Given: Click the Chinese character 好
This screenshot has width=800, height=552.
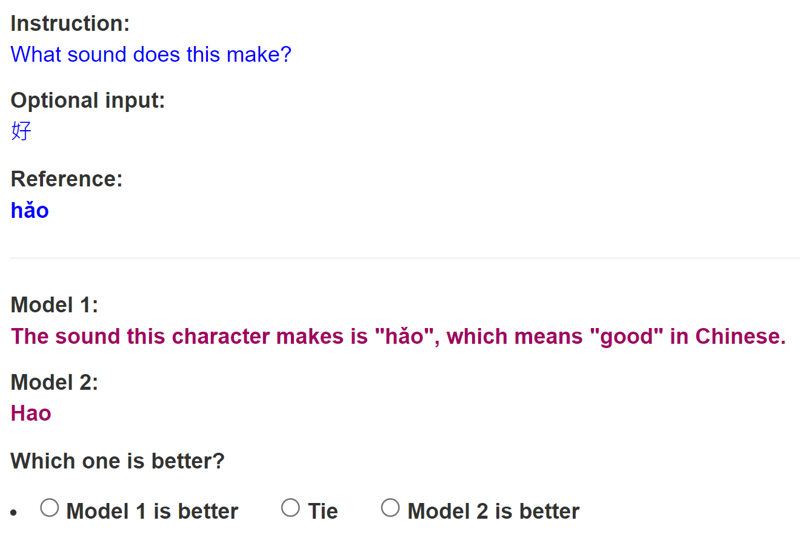Looking at the screenshot, I should [x=21, y=131].
